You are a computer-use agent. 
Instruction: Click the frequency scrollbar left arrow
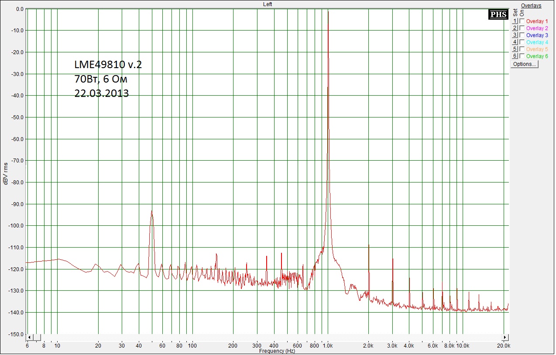click(29, 338)
